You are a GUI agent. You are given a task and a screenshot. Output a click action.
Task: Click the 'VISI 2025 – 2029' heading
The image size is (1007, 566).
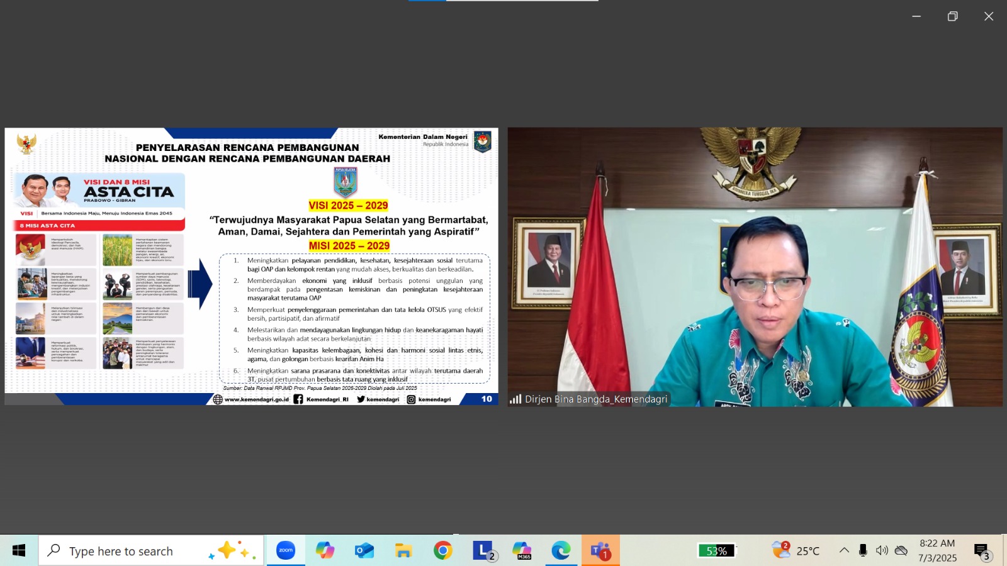[348, 206]
